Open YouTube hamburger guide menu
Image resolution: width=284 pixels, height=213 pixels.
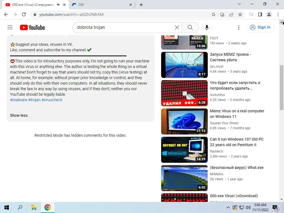pos(10,27)
